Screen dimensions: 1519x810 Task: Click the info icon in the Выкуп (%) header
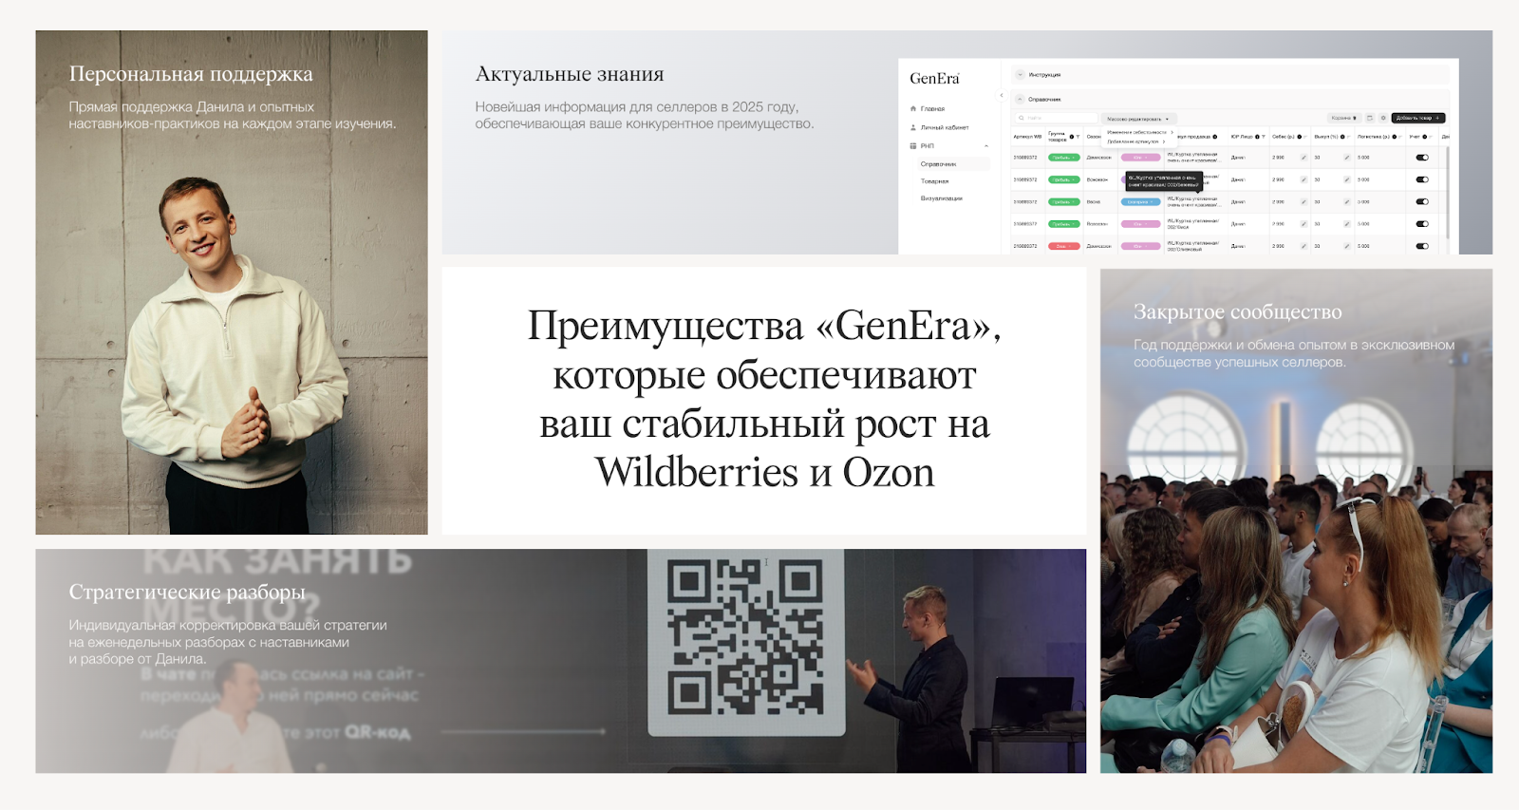coord(1342,137)
